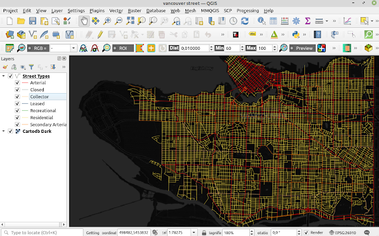Open the Raster menu
The image size is (379, 236).
[134, 11]
